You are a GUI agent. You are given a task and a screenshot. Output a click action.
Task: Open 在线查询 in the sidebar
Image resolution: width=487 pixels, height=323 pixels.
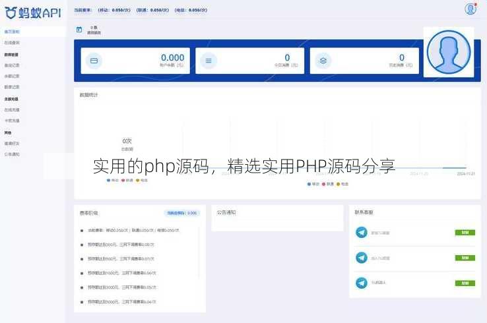click(x=12, y=42)
